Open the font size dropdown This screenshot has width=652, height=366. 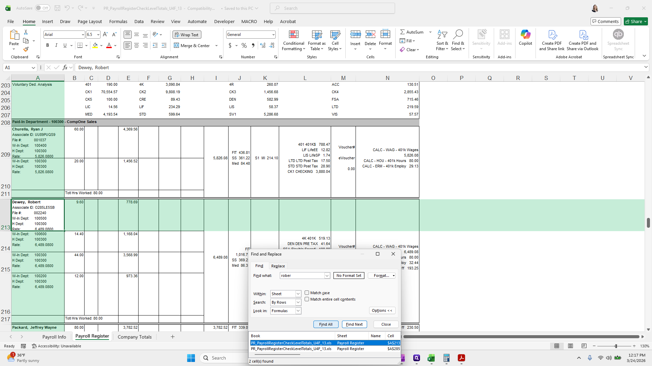click(98, 35)
